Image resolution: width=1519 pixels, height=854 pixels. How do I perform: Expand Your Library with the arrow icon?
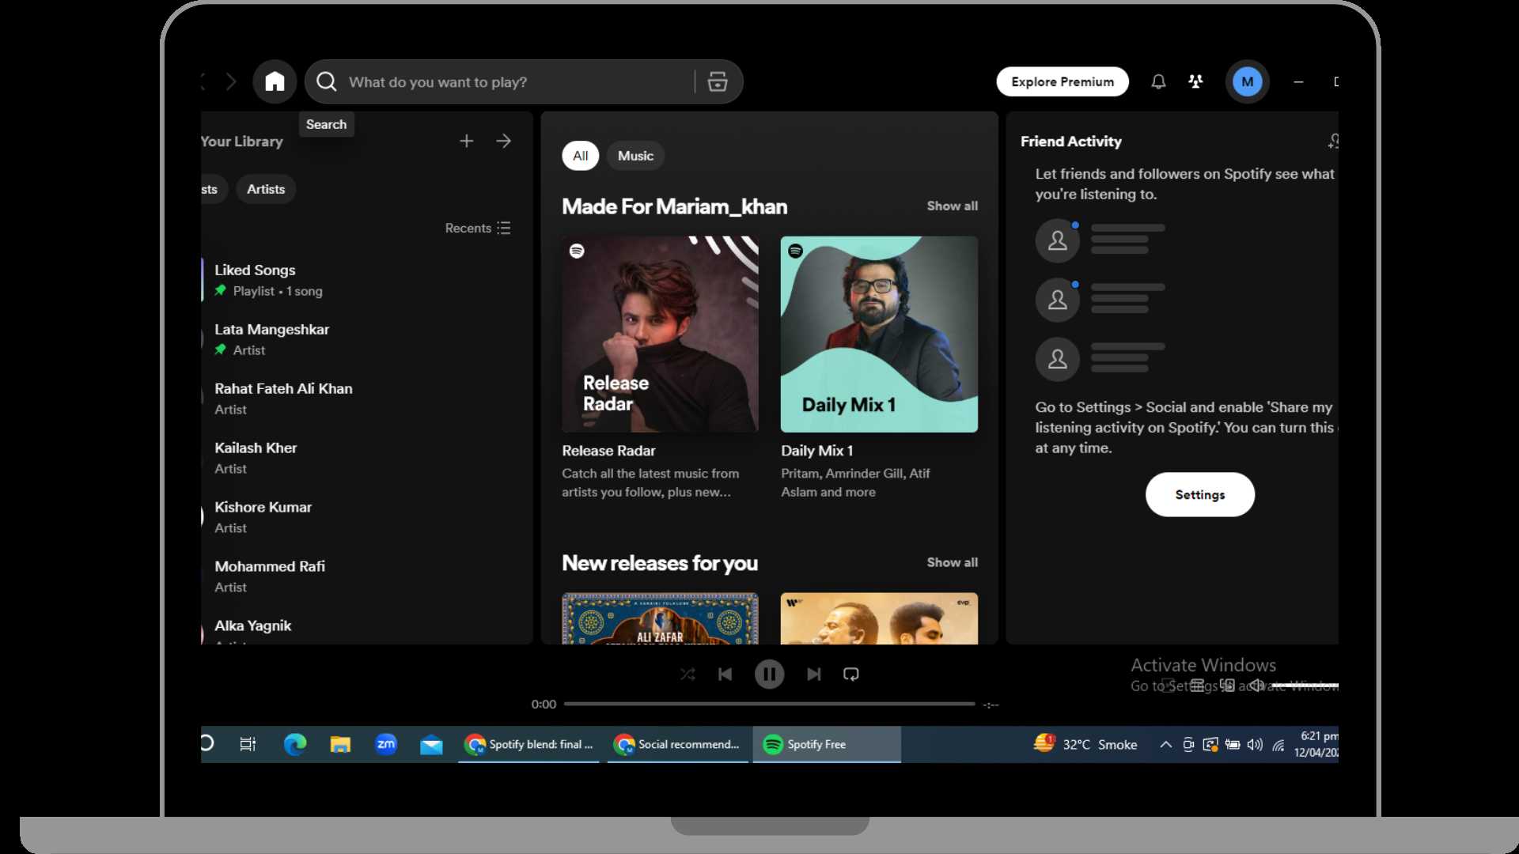pyautogui.click(x=504, y=141)
